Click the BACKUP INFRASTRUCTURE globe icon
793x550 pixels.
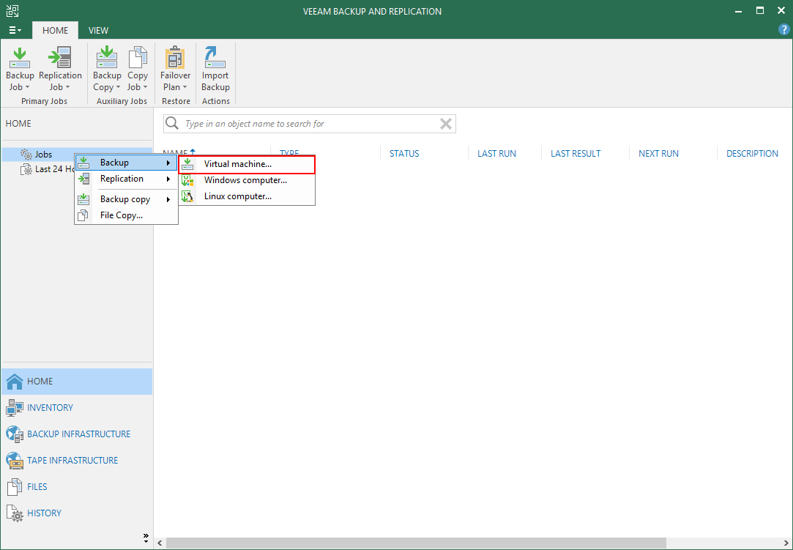click(x=15, y=434)
